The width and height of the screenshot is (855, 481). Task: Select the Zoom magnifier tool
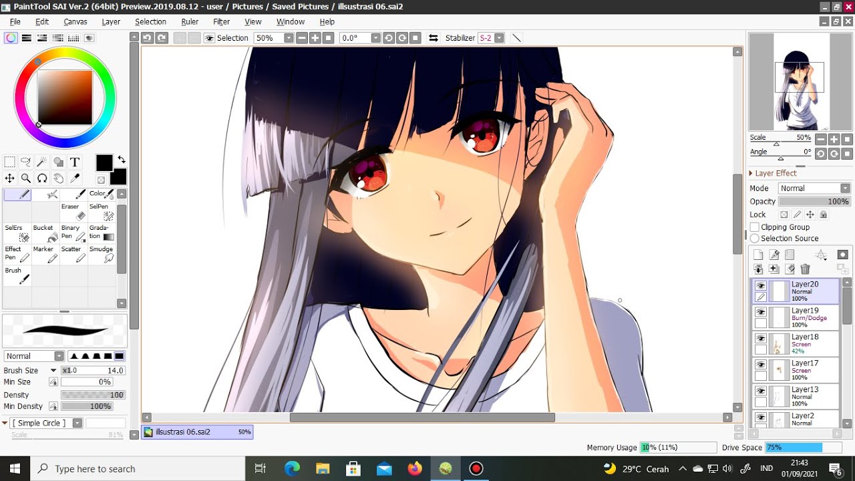point(26,178)
